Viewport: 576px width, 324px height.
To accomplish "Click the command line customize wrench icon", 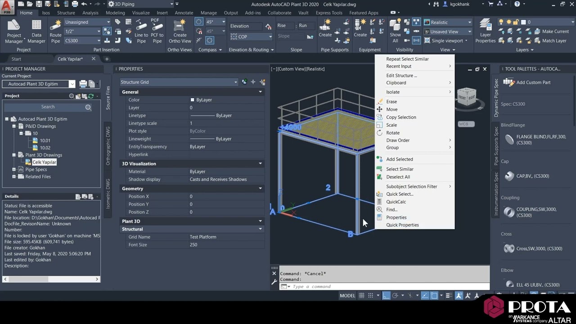I will tap(274, 282).
